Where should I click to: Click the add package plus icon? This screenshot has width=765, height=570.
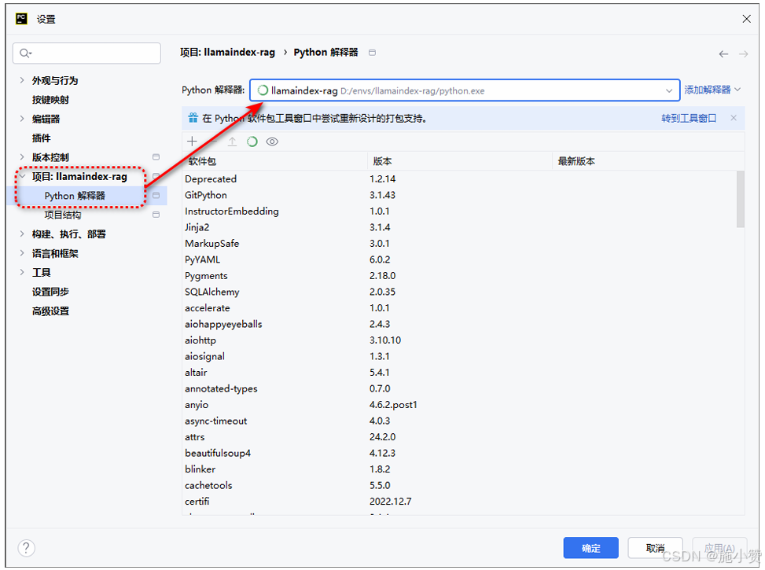(192, 142)
